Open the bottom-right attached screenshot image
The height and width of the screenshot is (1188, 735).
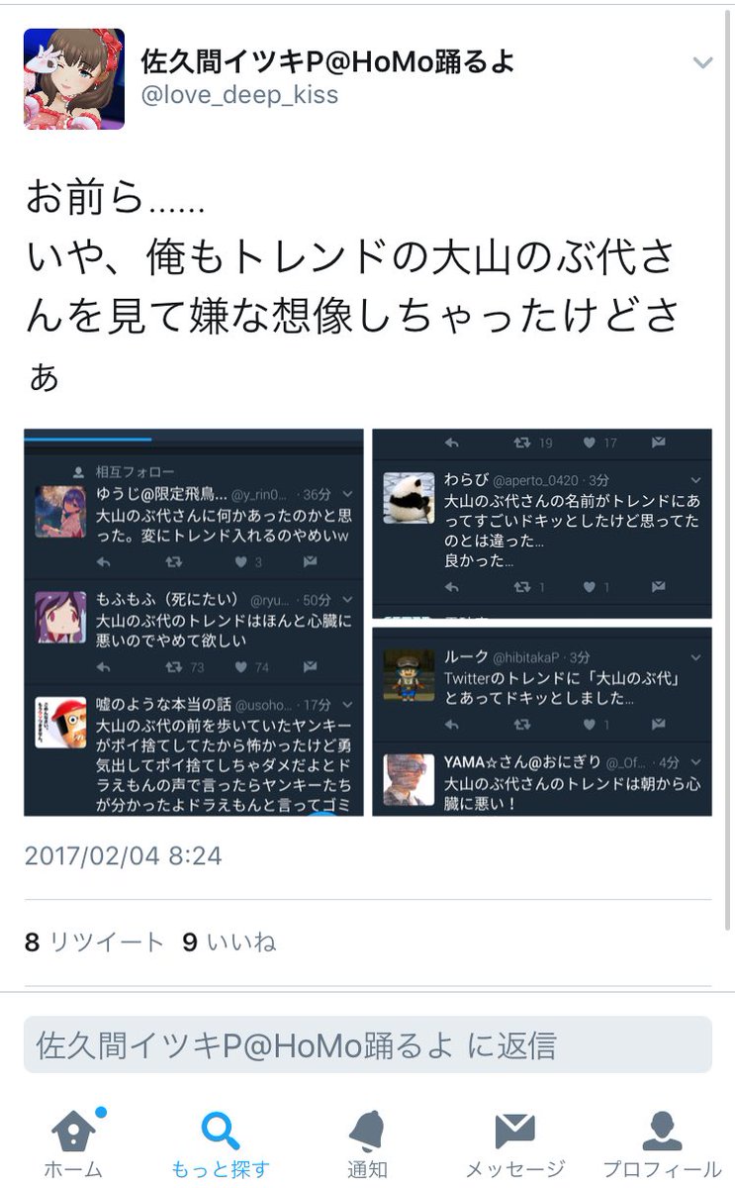pos(542,721)
